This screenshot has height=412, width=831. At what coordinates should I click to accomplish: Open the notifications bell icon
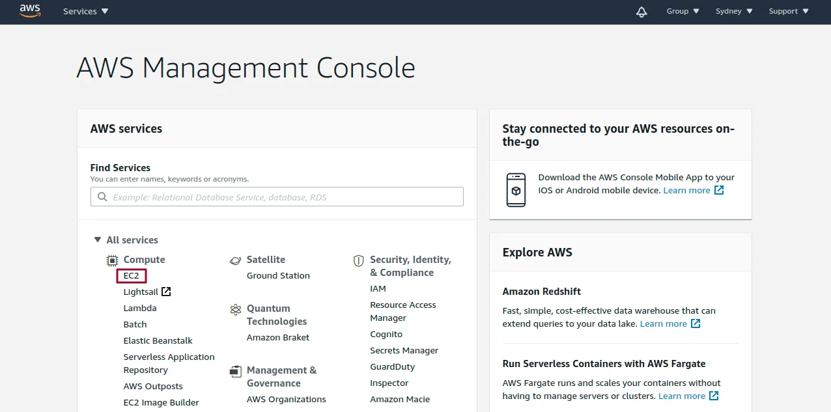[x=641, y=12]
